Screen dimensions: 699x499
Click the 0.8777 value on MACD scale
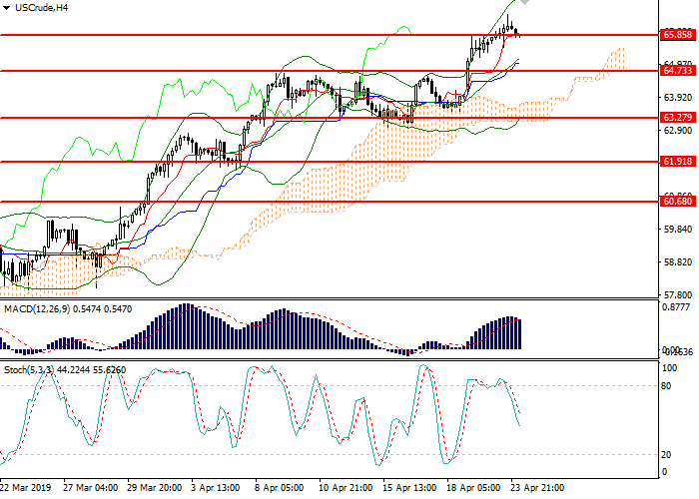pyautogui.click(x=676, y=310)
